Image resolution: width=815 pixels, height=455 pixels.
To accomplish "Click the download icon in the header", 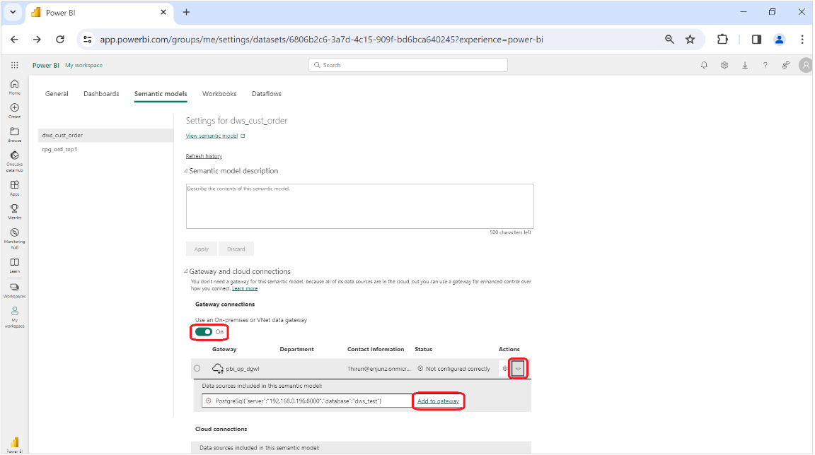I will [x=745, y=66].
